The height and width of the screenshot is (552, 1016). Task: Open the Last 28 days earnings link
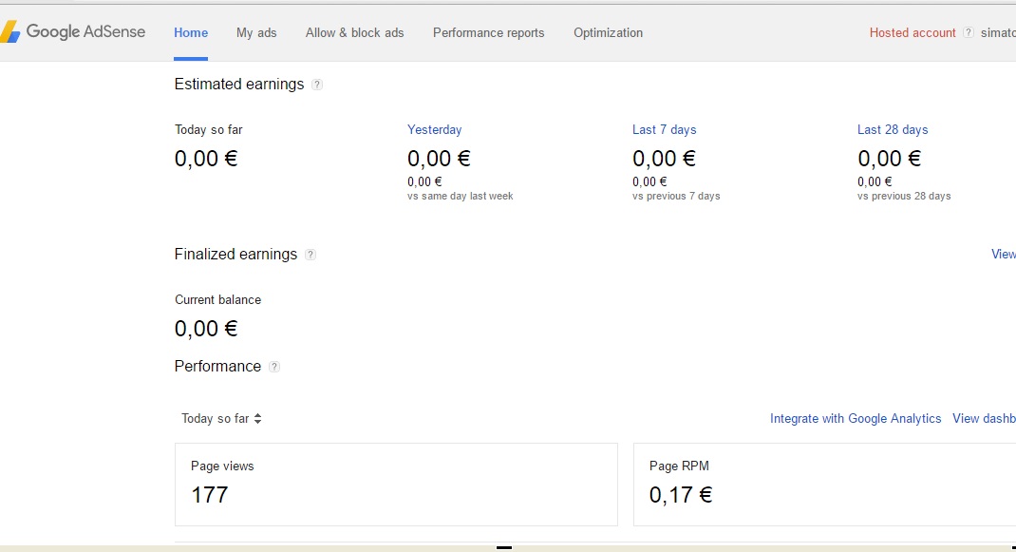[892, 130]
